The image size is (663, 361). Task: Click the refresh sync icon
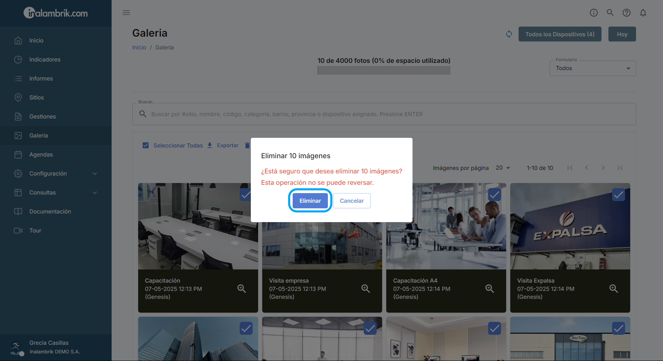point(509,34)
